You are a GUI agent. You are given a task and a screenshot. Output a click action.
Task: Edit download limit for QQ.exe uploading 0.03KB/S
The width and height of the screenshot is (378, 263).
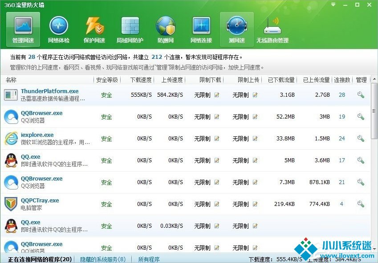(217, 226)
